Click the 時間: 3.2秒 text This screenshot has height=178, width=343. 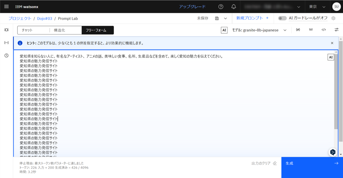coord(28,172)
